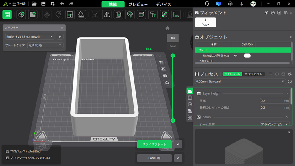Add a filament with plus icon

point(266,13)
